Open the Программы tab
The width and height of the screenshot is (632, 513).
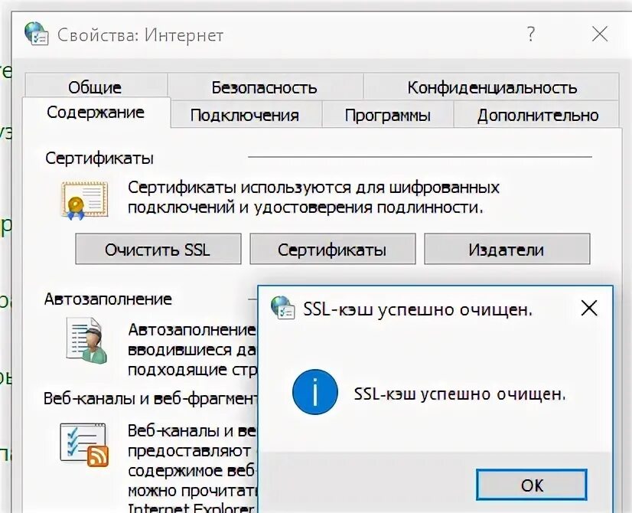tap(388, 115)
